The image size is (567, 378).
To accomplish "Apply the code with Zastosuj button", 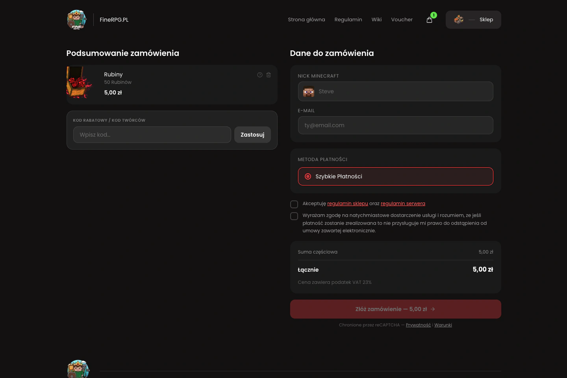I will [x=252, y=135].
